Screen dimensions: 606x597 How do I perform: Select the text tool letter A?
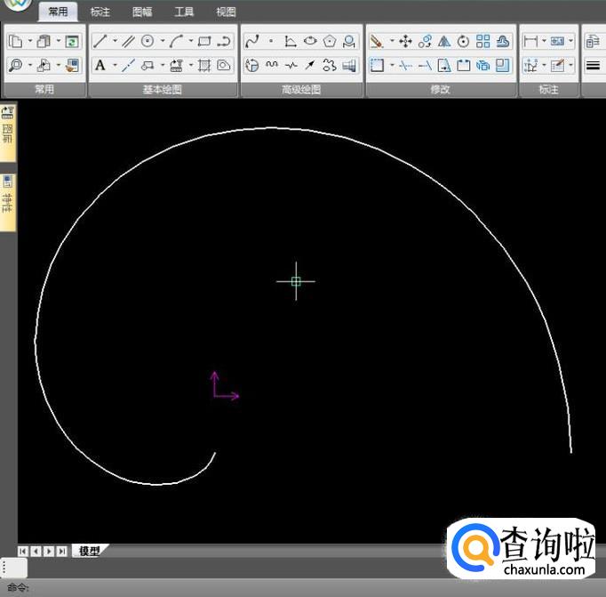click(x=100, y=65)
